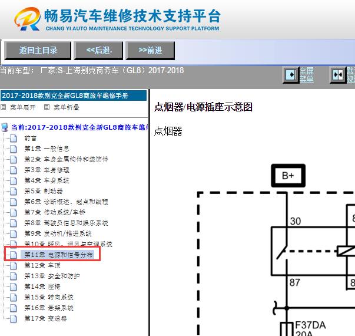Click the page icon beside 第8章
This screenshot has width=355, height=336.
pyautogui.click(x=14, y=223)
